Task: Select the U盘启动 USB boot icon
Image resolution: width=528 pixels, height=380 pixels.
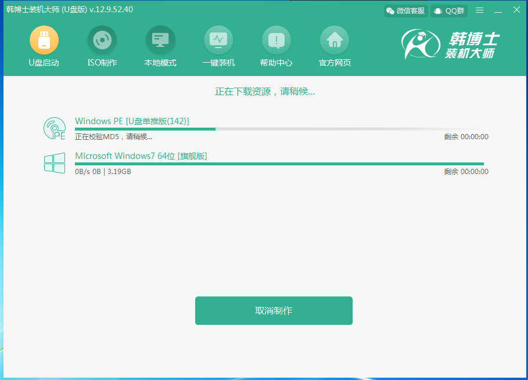Action: [x=44, y=41]
